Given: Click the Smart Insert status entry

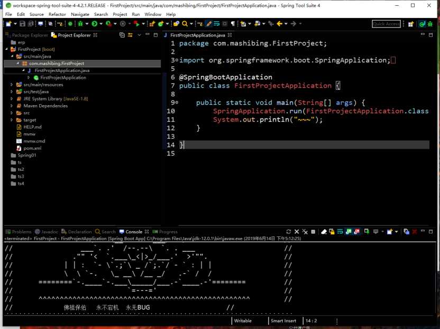Looking at the screenshot, I should pyautogui.click(x=283, y=321).
